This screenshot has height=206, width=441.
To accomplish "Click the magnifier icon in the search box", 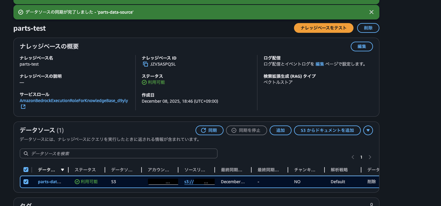I will [26, 153].
